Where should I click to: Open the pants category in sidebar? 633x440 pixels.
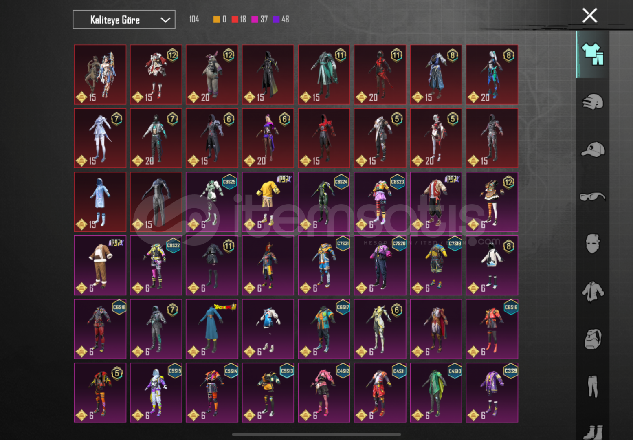tap(593, 386)
